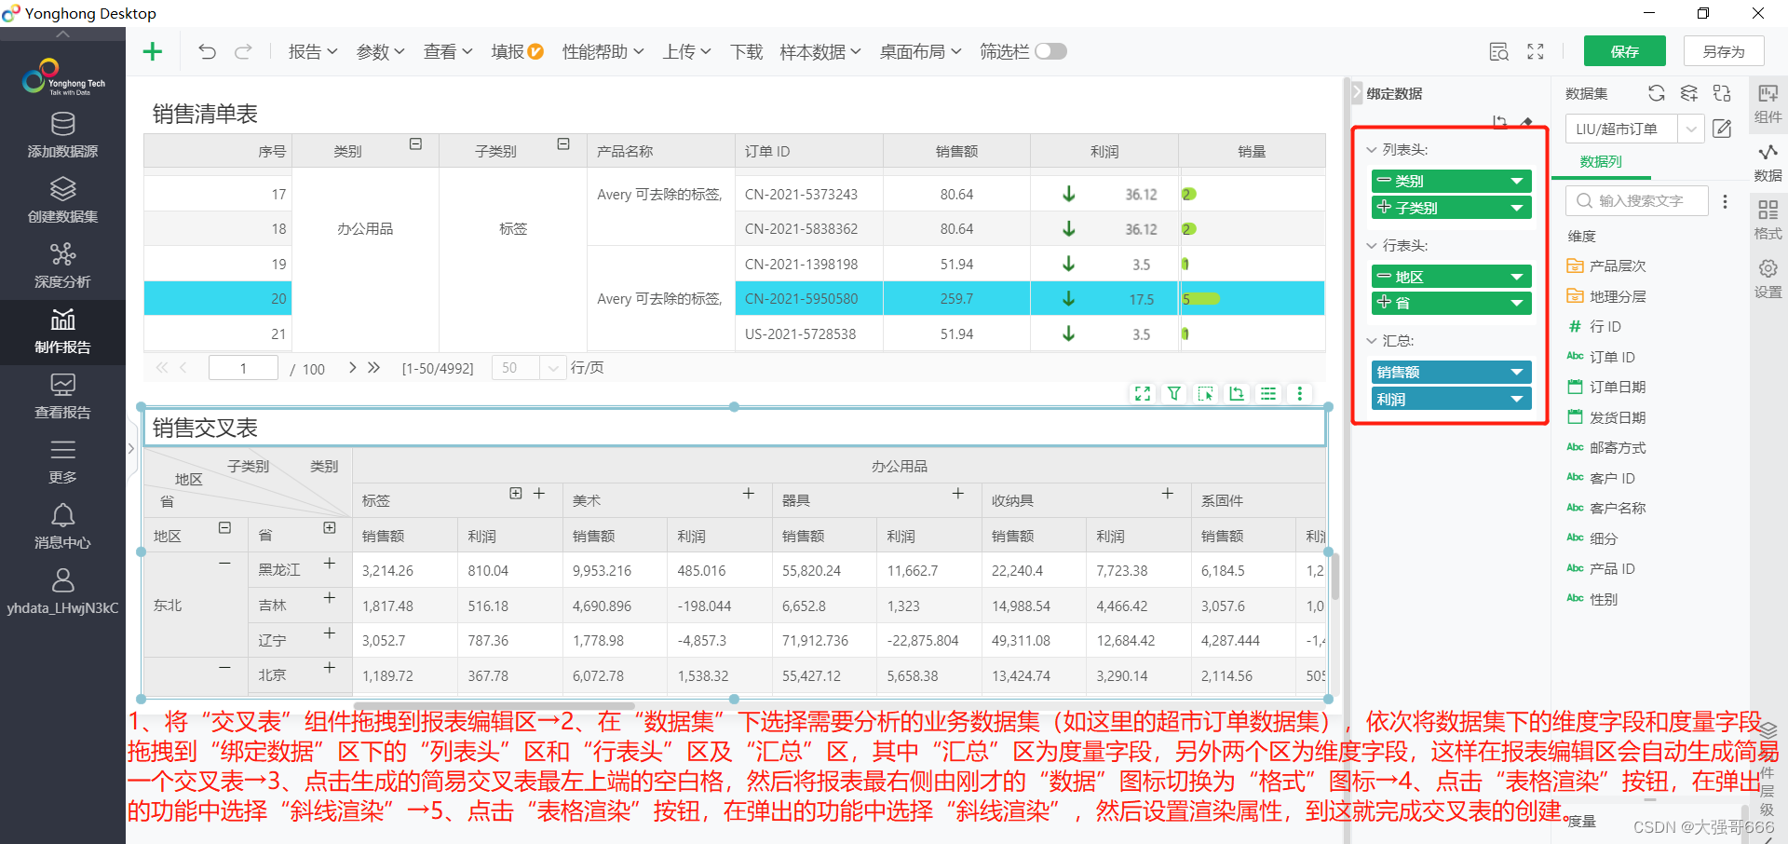Enter fullscreen mode from top toolbar
Screen dimensions: 1788x844
1536,51
